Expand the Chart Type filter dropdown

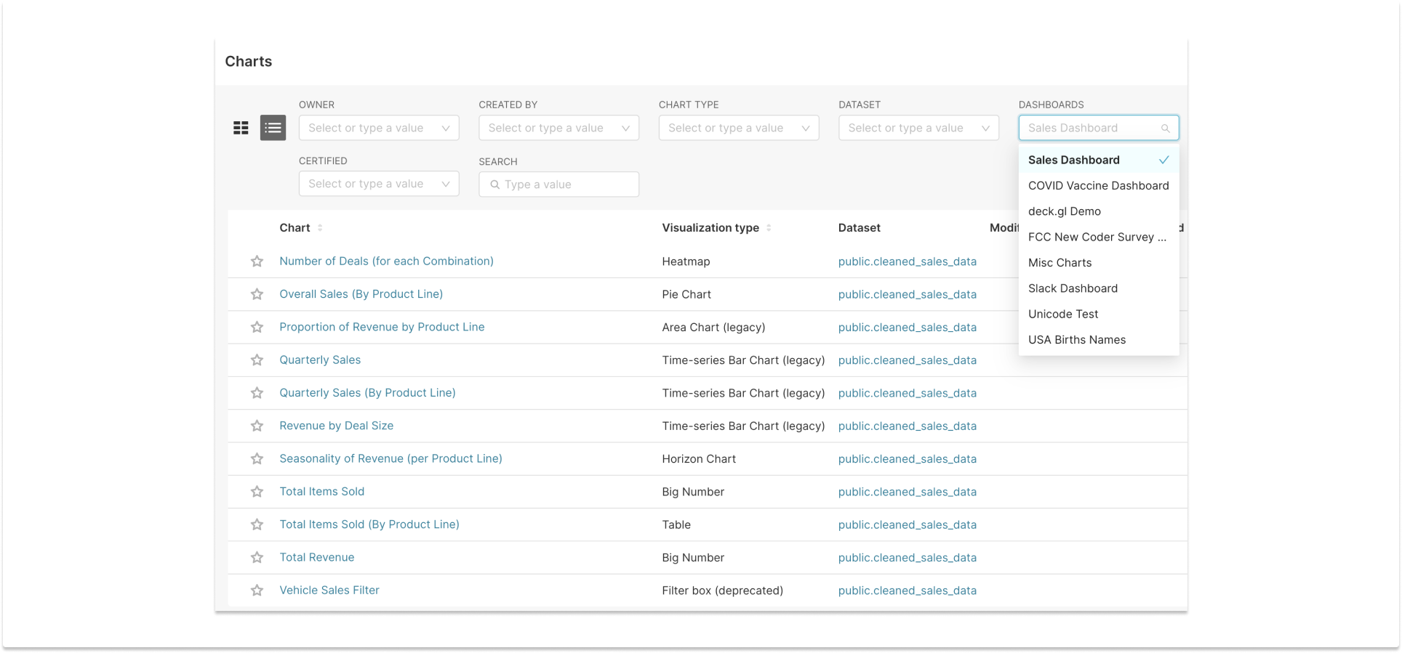738,128
